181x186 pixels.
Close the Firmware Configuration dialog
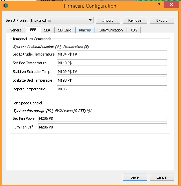coord(171,4)
